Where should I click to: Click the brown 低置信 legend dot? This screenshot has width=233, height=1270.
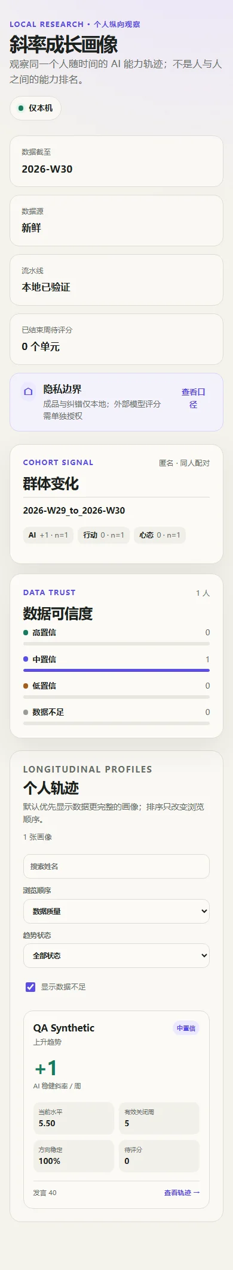26,686
